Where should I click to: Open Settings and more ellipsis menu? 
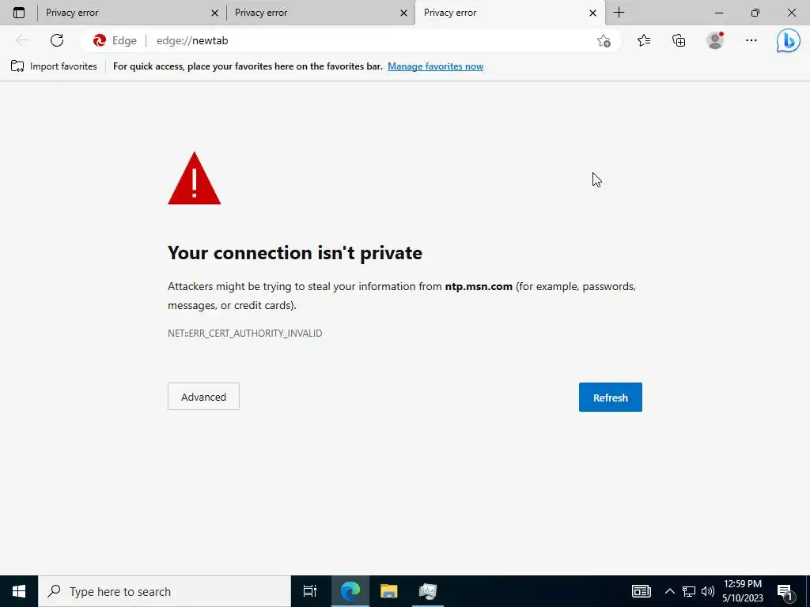click(751, 40)
